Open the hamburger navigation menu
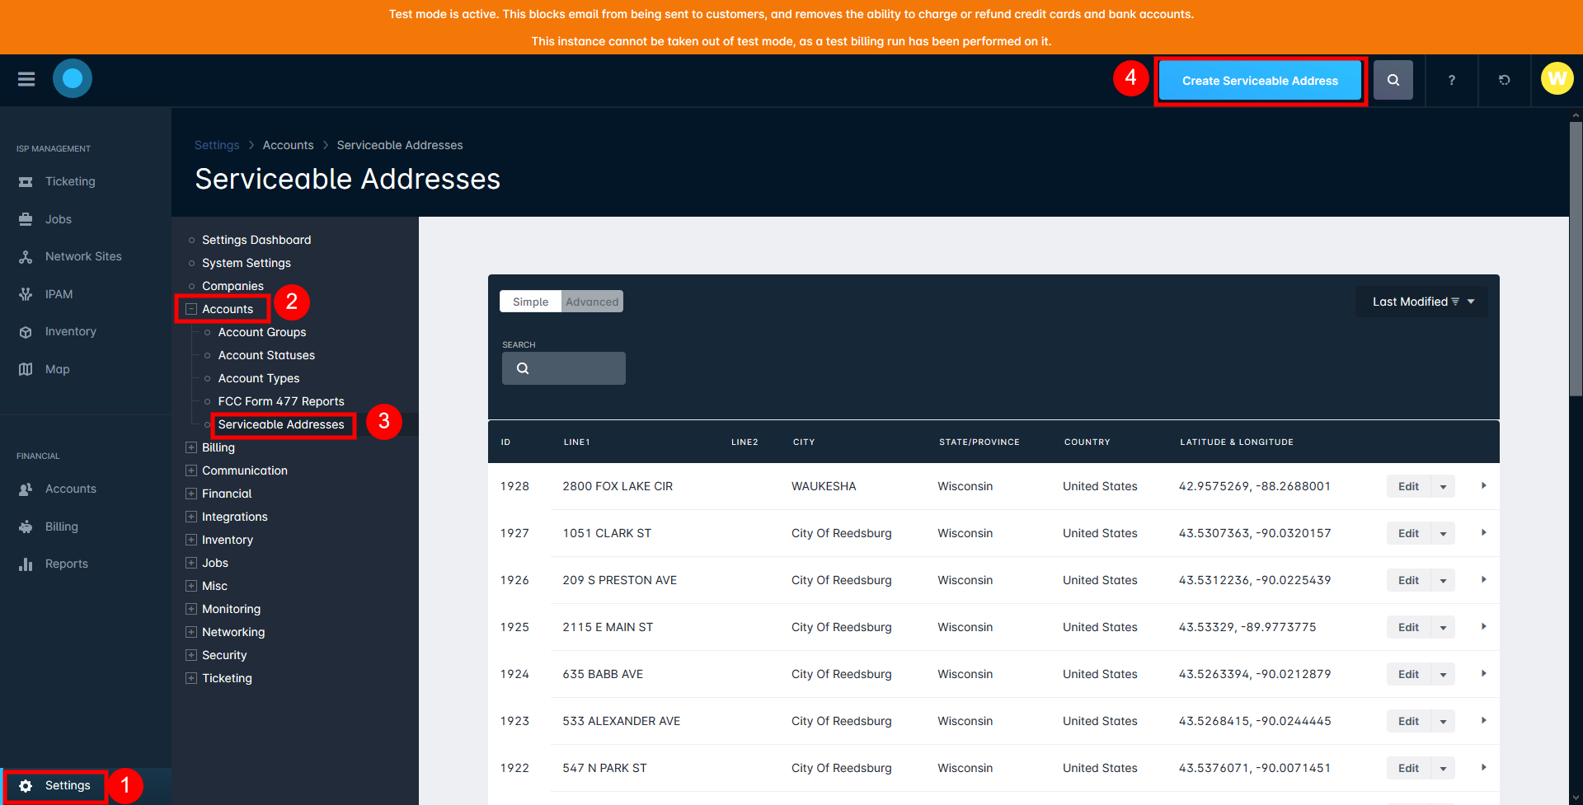This screenshot has width=1583, height=805. point(26,78)
